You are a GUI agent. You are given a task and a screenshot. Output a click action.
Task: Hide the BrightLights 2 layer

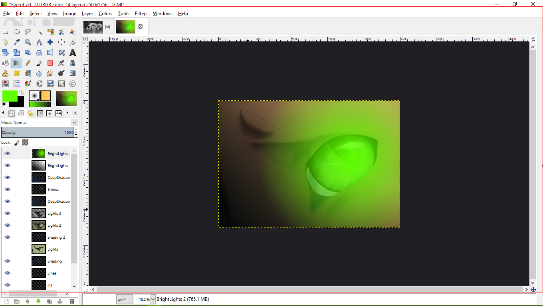[x=8, y=153]
